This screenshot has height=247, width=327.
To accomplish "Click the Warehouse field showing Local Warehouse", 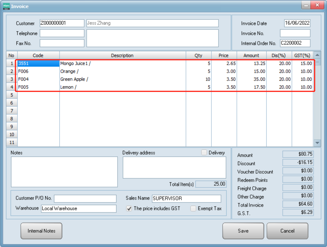I will click(78, 209).
